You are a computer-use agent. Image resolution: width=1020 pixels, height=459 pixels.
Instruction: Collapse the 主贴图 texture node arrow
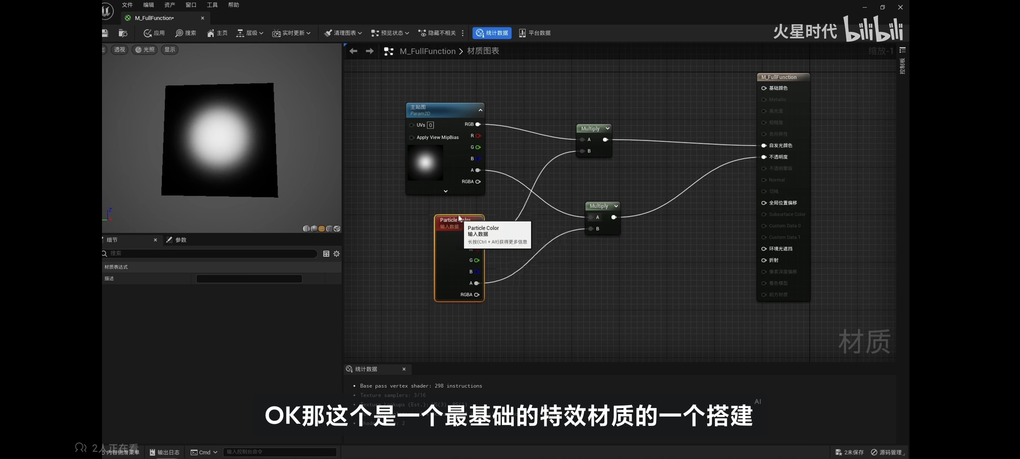[x=480, y=110]
